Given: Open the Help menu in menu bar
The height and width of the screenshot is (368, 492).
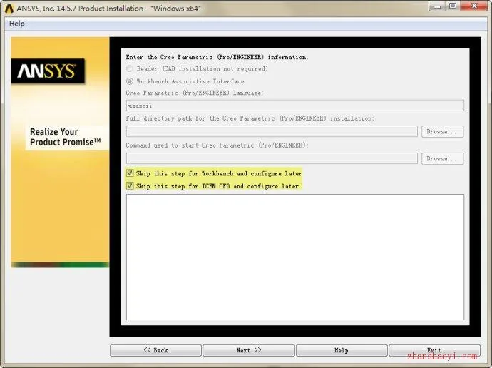Looking at the screenshot, I should pos(17,24).
